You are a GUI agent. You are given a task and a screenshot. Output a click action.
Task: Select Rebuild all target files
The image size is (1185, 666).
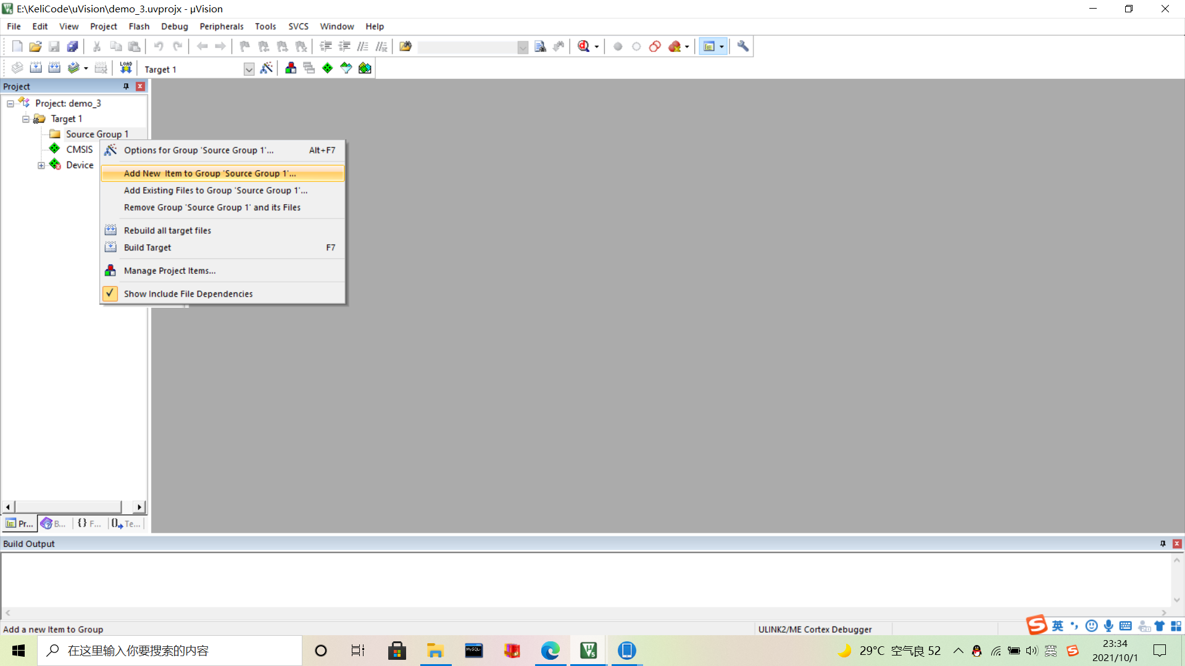click(222, 231)
